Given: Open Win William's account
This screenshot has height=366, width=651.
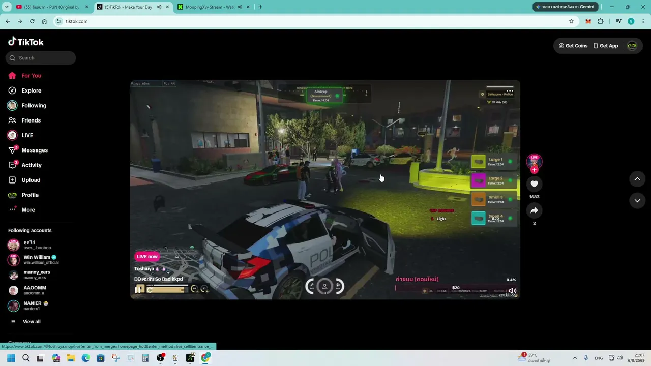Looking at the screenshot, I should [x=34, y=260].
